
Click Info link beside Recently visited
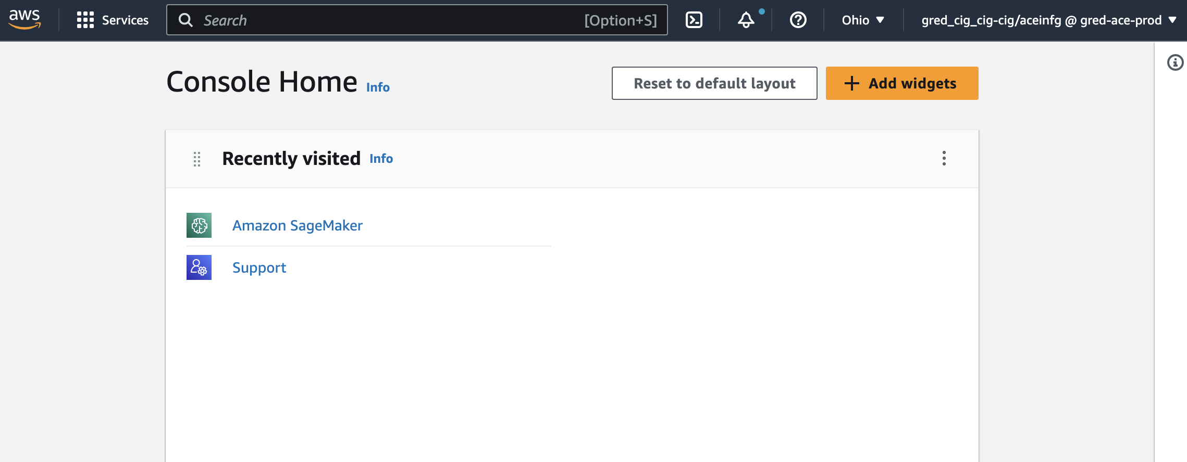tap(381, 159)
